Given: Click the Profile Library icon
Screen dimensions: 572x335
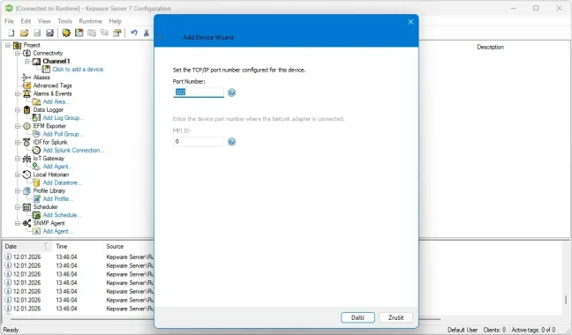Looking at the screenshot, I should [x=26, y=190].
